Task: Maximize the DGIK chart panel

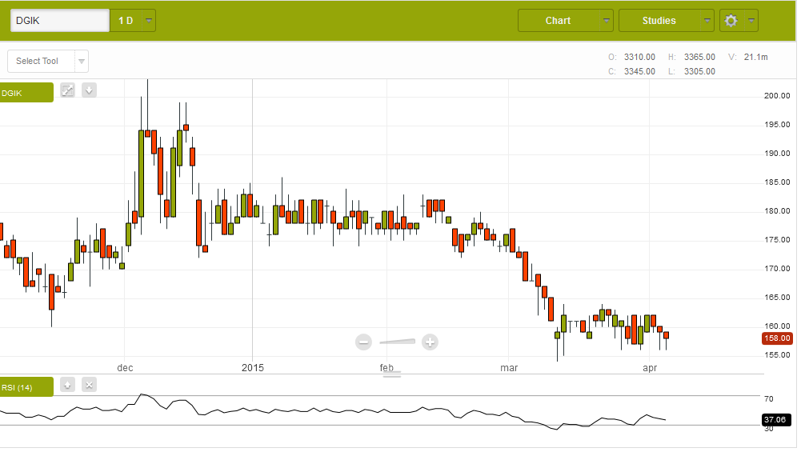Action: (x=68, y=90)
